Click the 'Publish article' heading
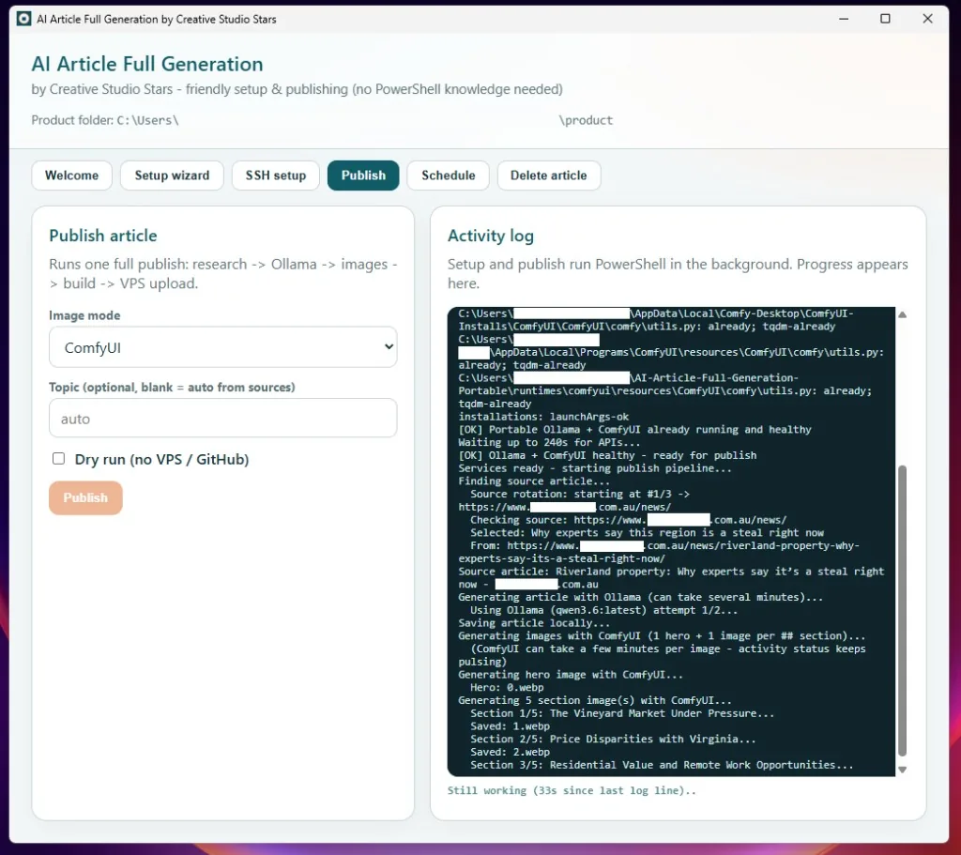This screenshot has width=961, height=855. 103,236
